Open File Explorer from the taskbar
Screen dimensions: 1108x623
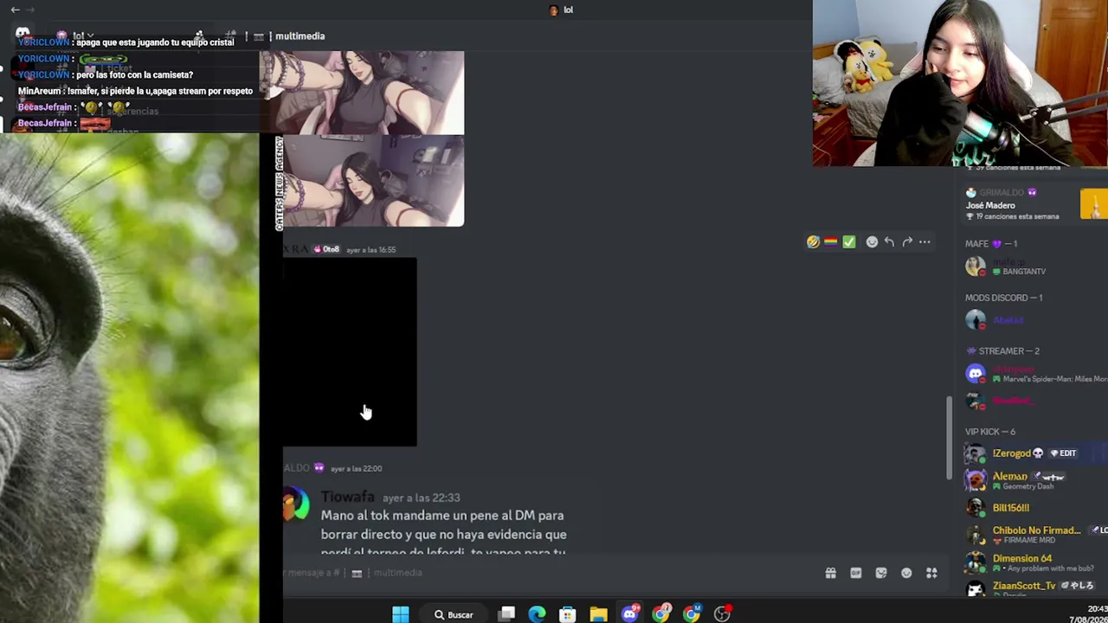click(598, 614)
